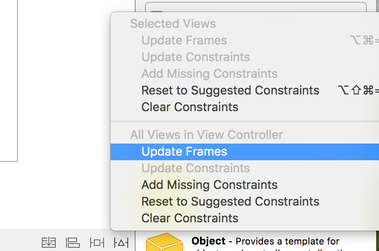Click greyed Update Constraints under All Views
Screen dimensions: 379x251
[x=196, y=168]
